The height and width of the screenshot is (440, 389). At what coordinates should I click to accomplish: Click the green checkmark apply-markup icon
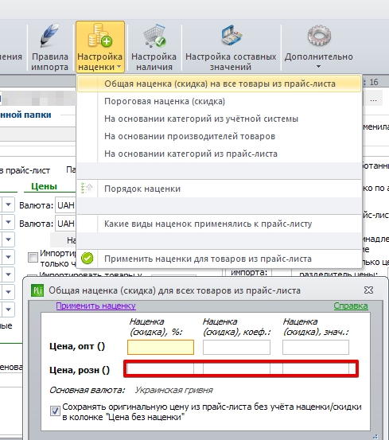(87, 258)
